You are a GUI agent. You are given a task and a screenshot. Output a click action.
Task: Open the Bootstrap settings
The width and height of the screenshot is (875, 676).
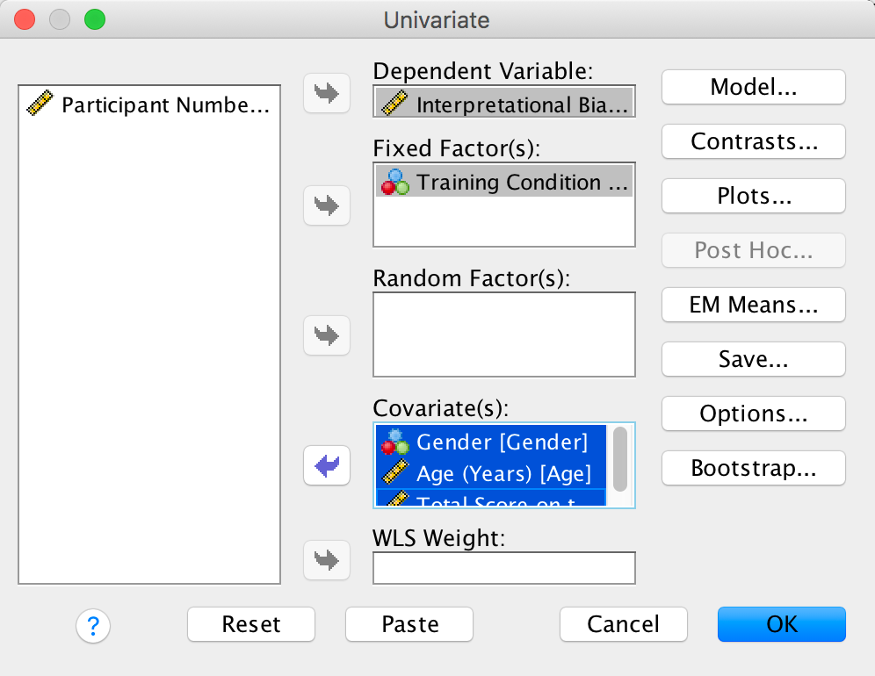coord(753,468)
